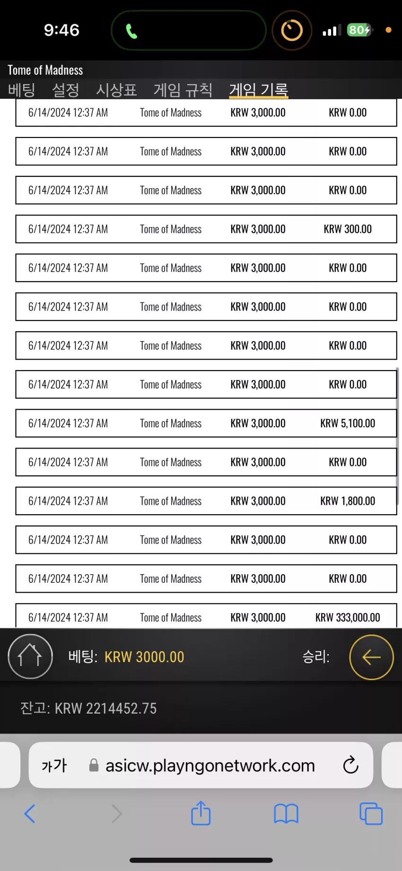Open the Safari share sheet icon
Viewport: 402px width, 871px height.
(x=201, y=813)
